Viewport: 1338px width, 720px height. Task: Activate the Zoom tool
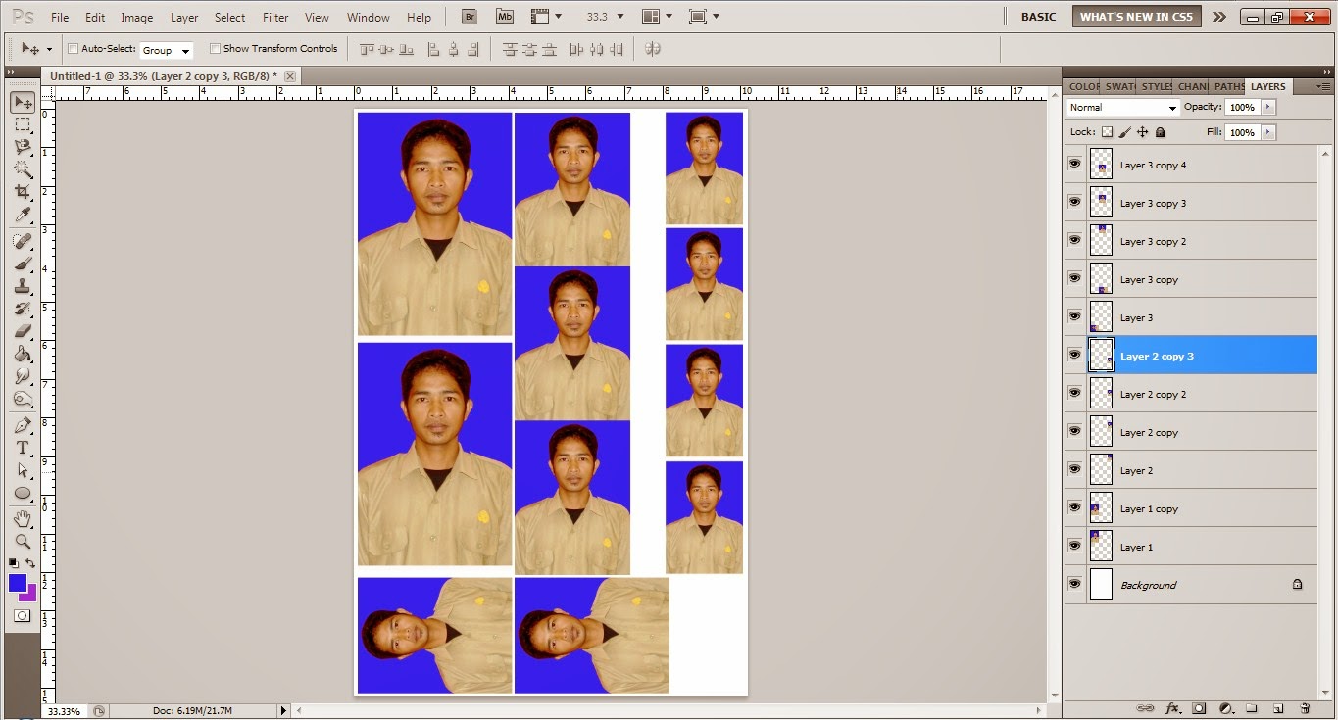pyautogui.click(x=23, y=541)
